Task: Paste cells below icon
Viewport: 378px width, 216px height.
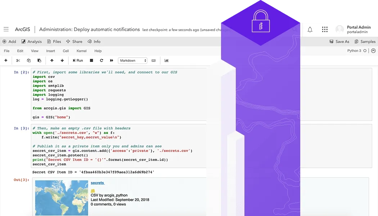Action: (x=39, y=60)
